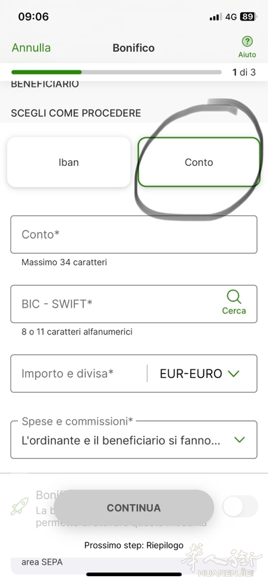
Task: Click the step progress bar
Action: pos(116,72)
